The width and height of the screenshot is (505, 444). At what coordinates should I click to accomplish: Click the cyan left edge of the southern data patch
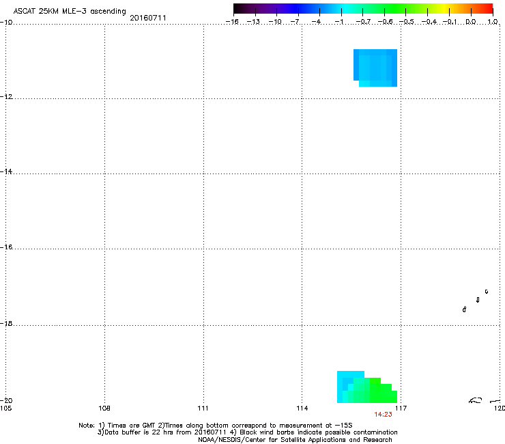coord(341,387)
